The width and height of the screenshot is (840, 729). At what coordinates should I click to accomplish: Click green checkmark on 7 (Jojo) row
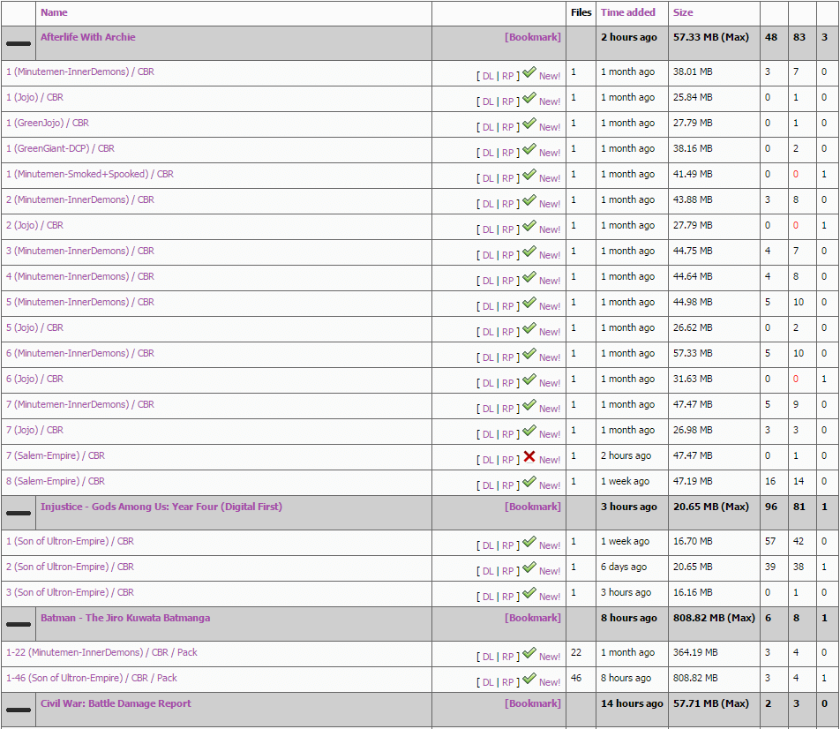click(529, 431)
